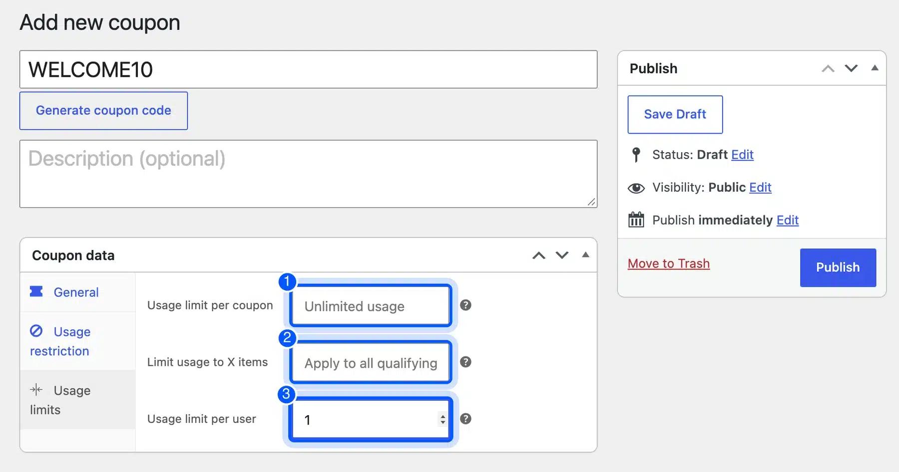
Task: Move Publish panel down
Action: [x=851, y=68]
